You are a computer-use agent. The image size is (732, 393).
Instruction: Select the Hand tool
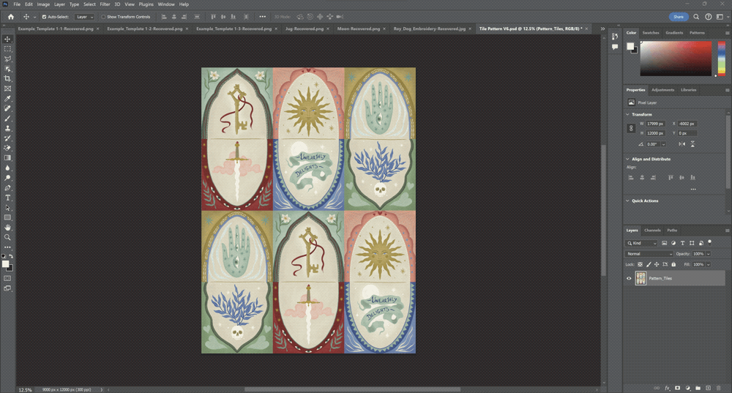click(7, 228)
